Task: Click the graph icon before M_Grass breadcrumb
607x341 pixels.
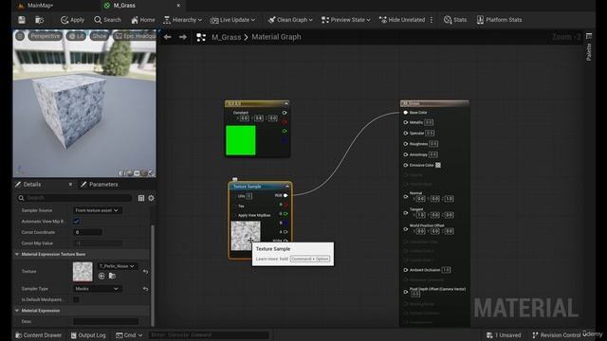Action: click(x=201, y=37)
